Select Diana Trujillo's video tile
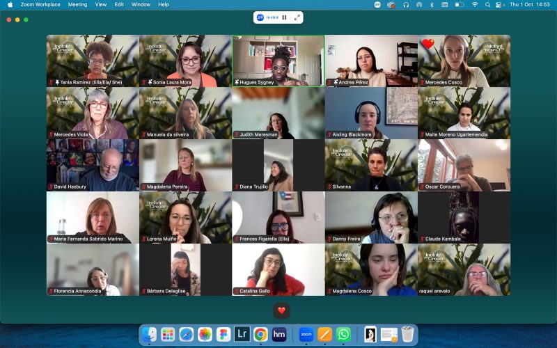The height and width of the screenshot is (348, 557). point(278,165)
